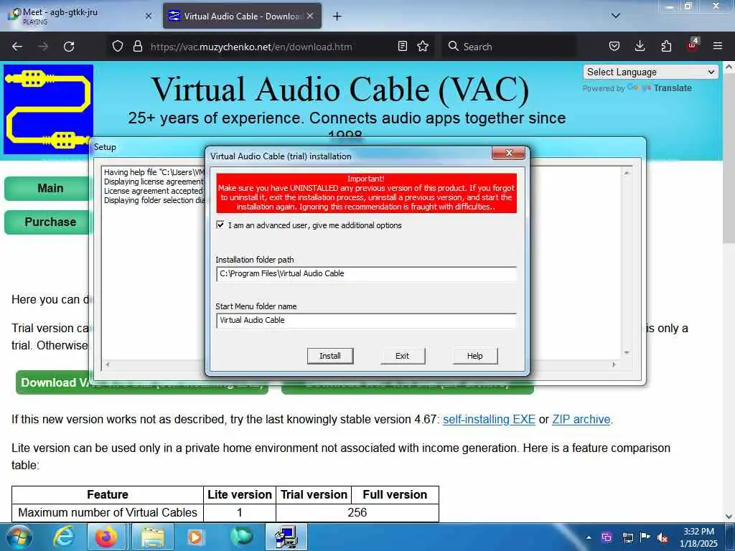Click the Setup log scroll-up arrow

click(x=626, y=173)
